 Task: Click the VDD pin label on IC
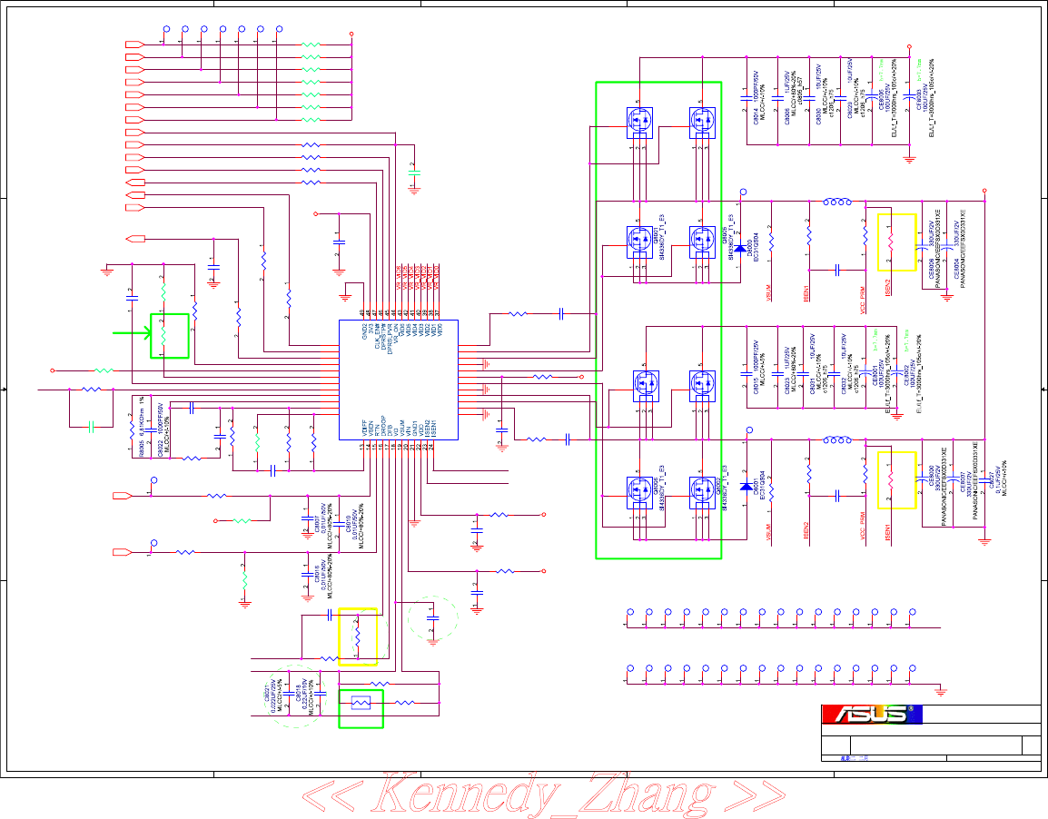[x=421, y=431]
